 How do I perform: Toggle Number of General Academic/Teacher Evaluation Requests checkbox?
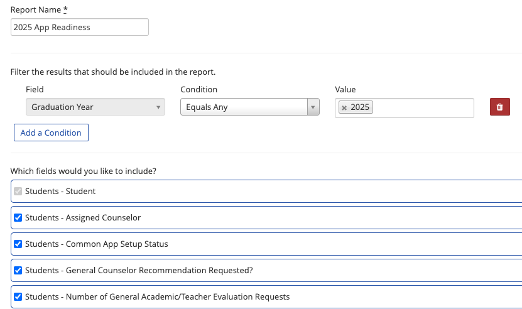point(18,297)
